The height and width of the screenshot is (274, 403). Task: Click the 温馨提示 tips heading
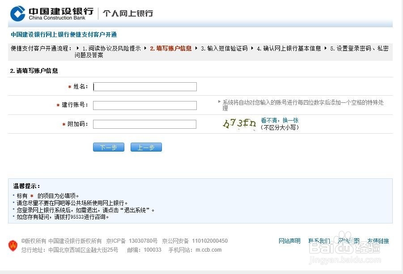pos(26,186)
